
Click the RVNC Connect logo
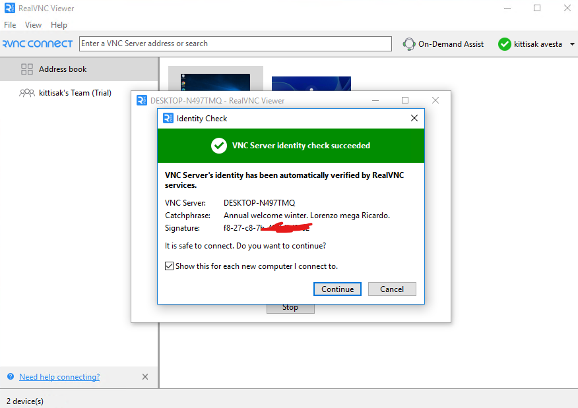pyautogui.click(x=38, y=44)
